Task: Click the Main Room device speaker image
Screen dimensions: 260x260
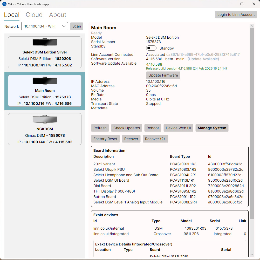Action: click(x=45, y=80)
